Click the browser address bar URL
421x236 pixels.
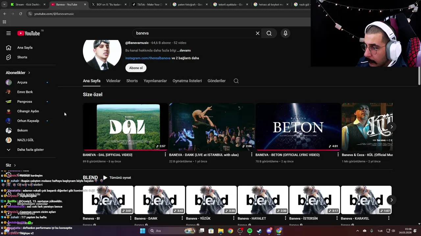point(54,14)
